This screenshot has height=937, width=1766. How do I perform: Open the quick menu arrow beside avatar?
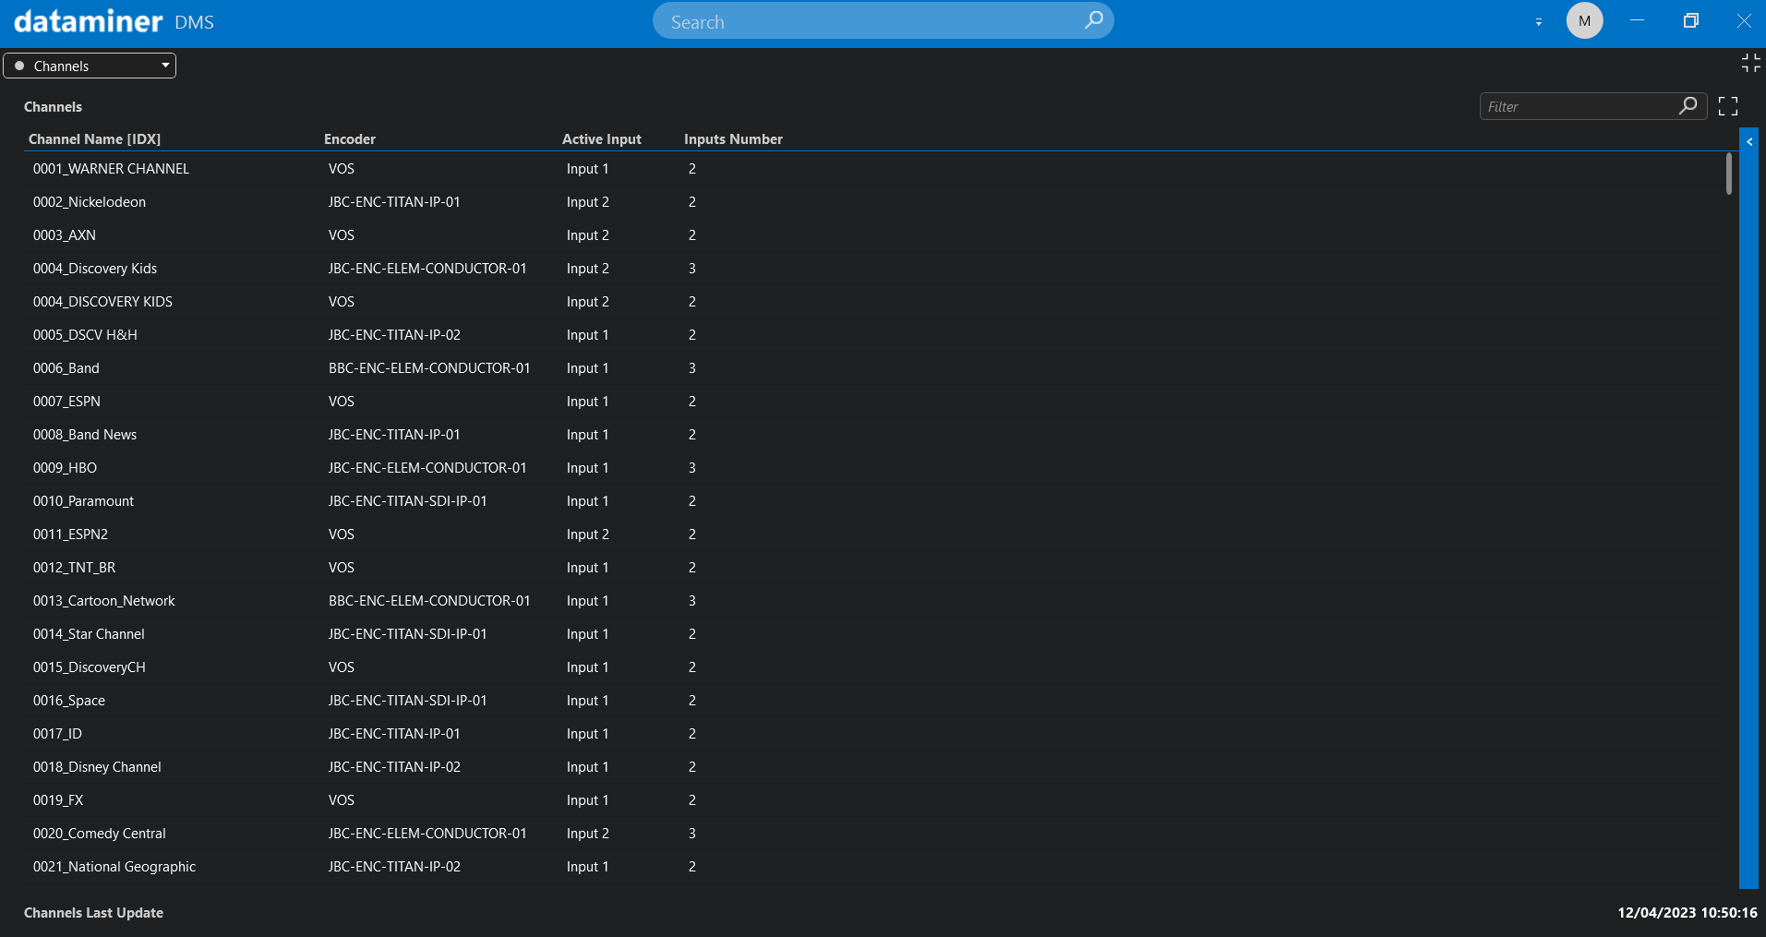[1538, 21]
